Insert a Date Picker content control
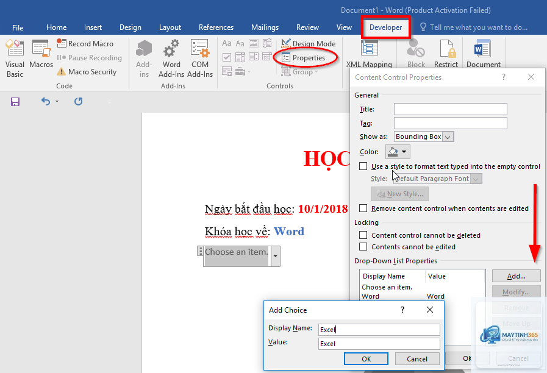Viewport: 547px width, 373px height. [x=267, y=57]
